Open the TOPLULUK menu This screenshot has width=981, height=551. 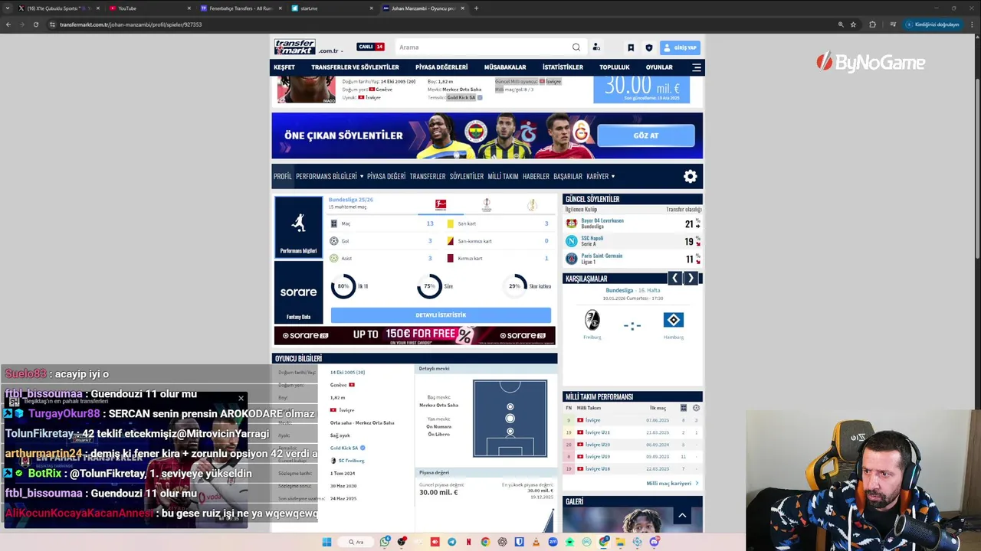(x=615, y=67)
